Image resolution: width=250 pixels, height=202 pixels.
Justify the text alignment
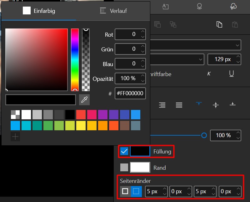tap(179, 105)
